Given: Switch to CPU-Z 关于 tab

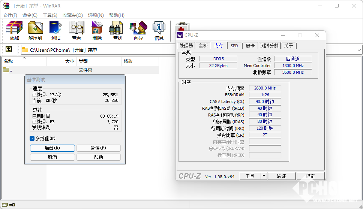Looking at the screenshot, I should point(288,46).
